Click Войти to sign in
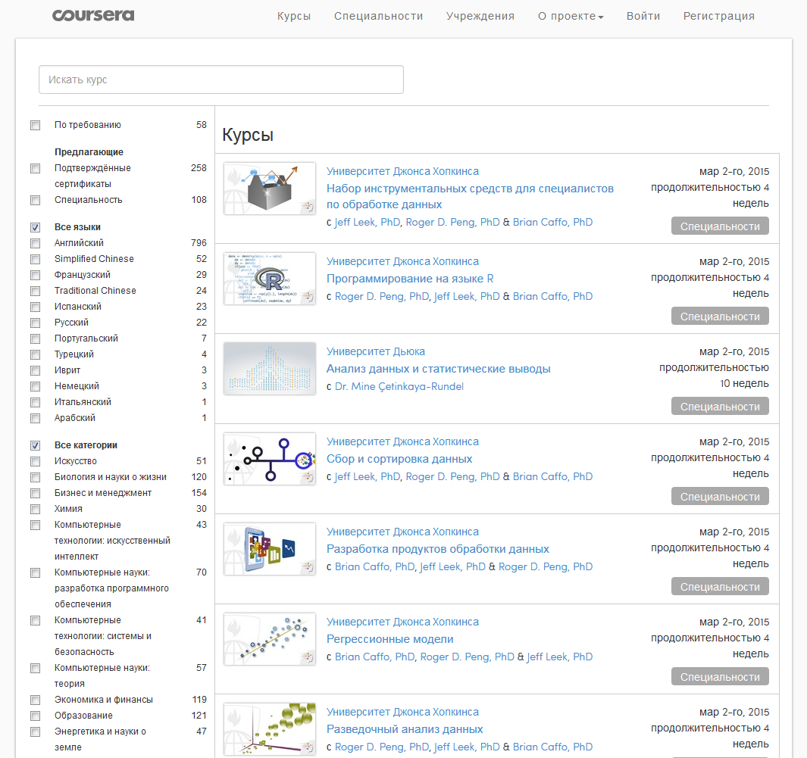Image resolution: width=807 pixels, height=758 pixels. (643, 16)
